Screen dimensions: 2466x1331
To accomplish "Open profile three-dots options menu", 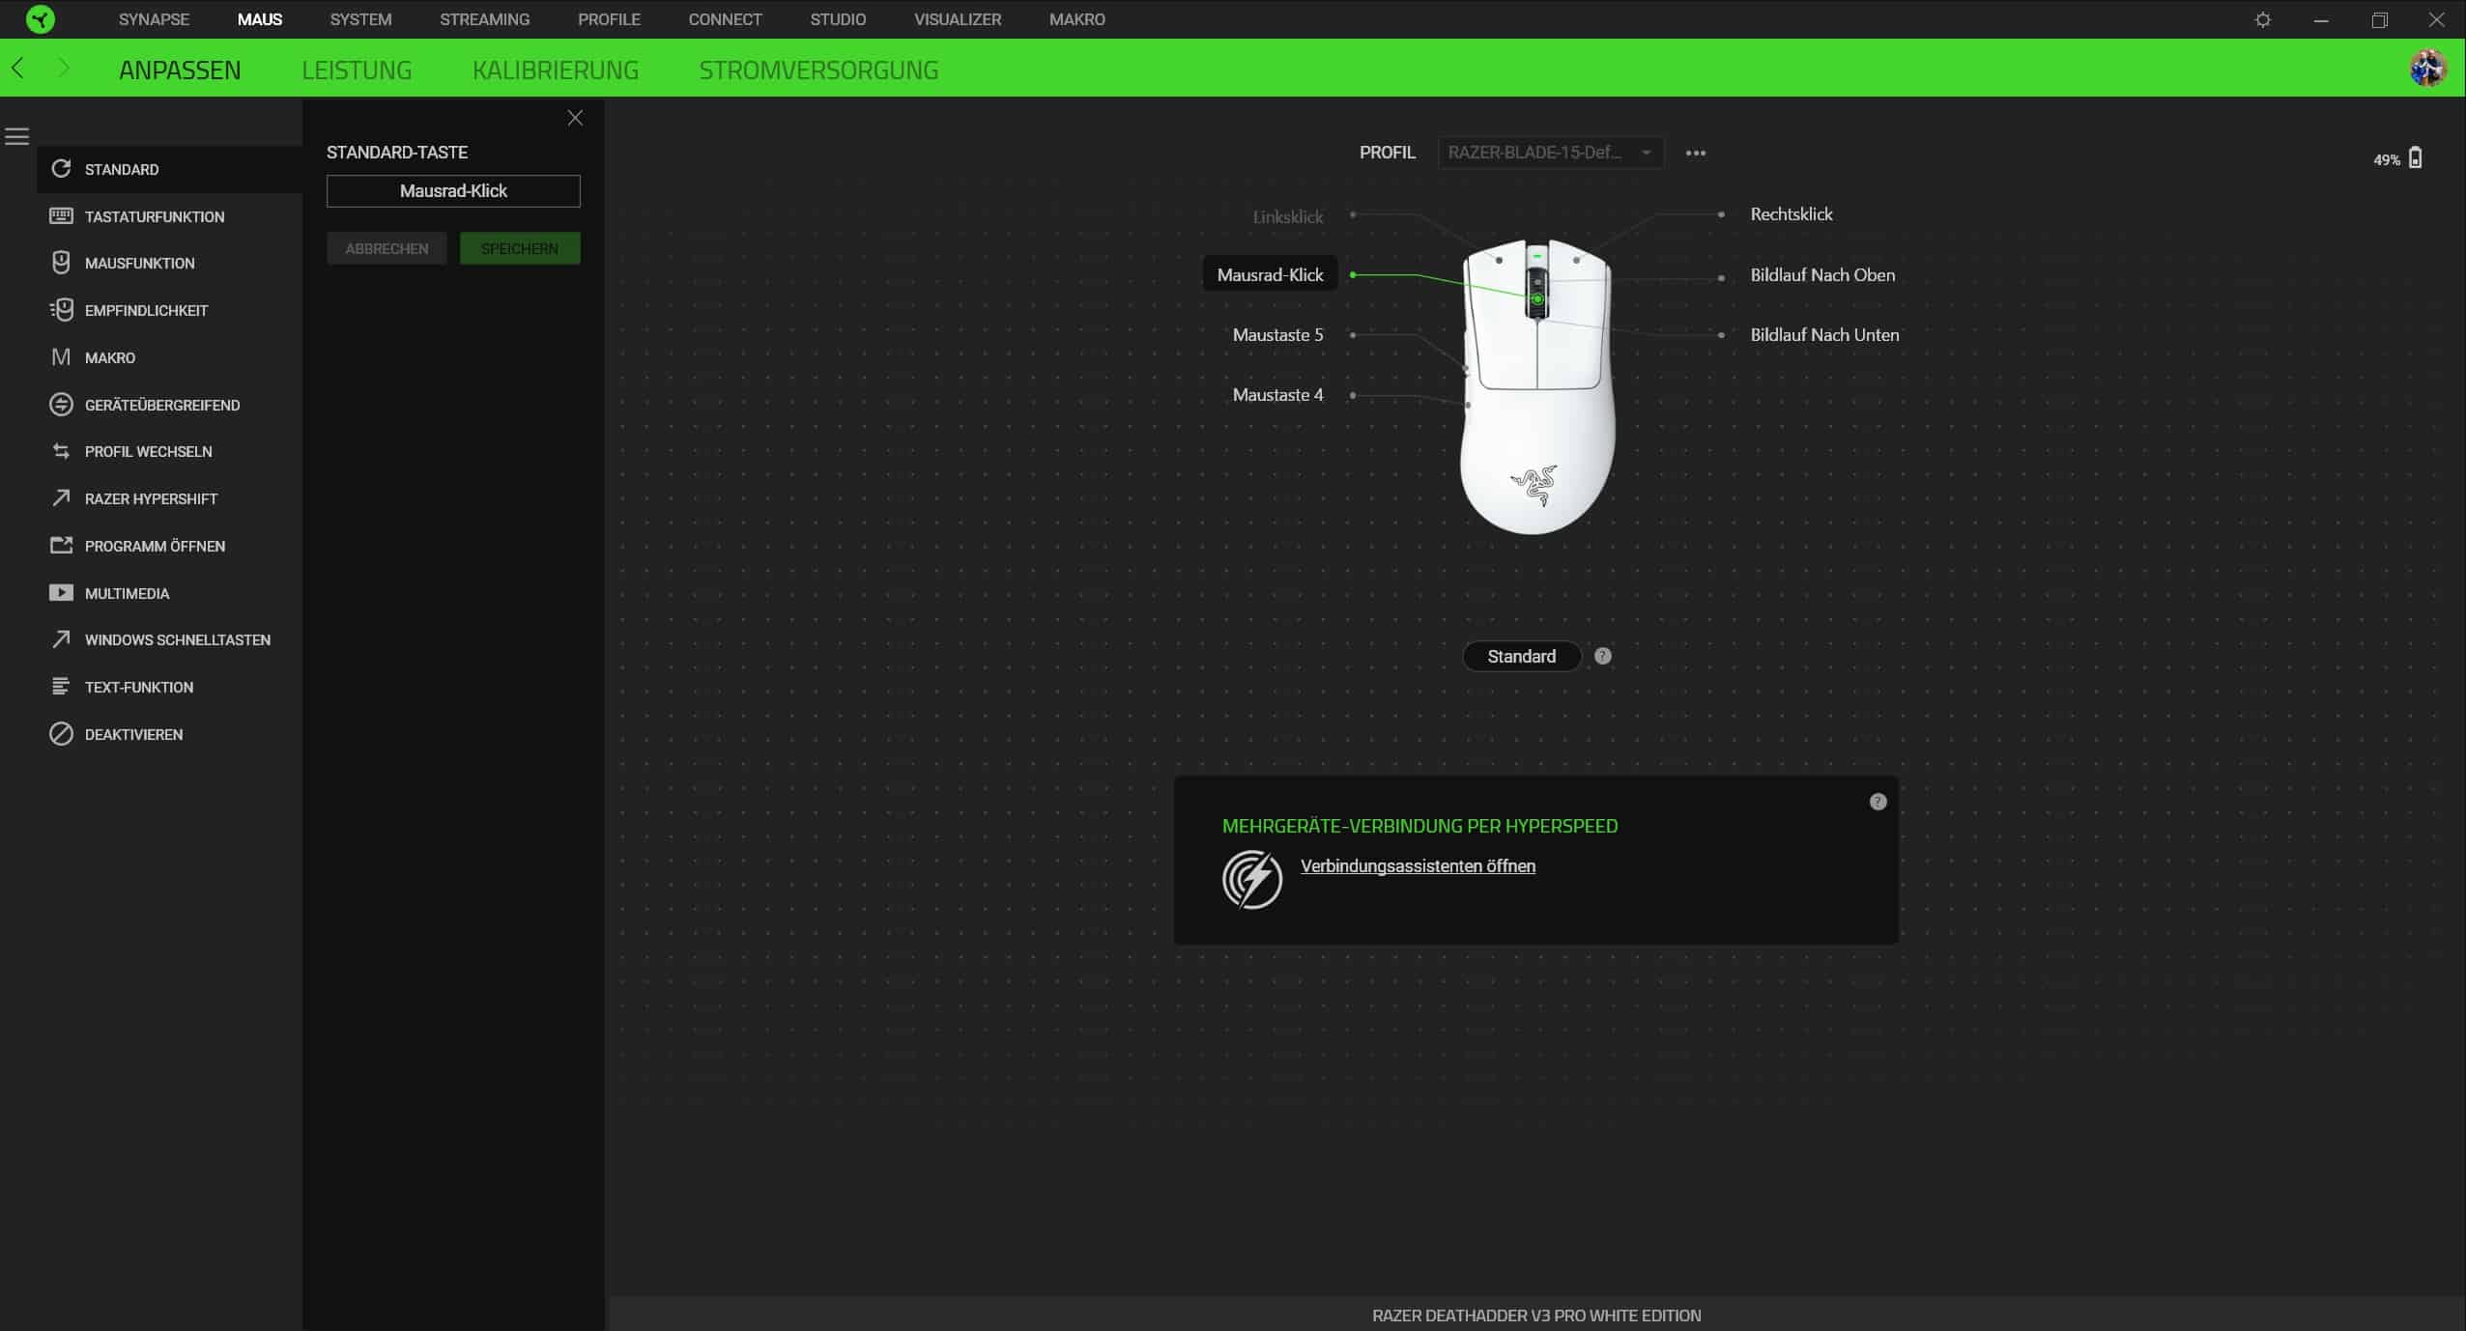I will pyautogui.click(x=1695, y=153).
